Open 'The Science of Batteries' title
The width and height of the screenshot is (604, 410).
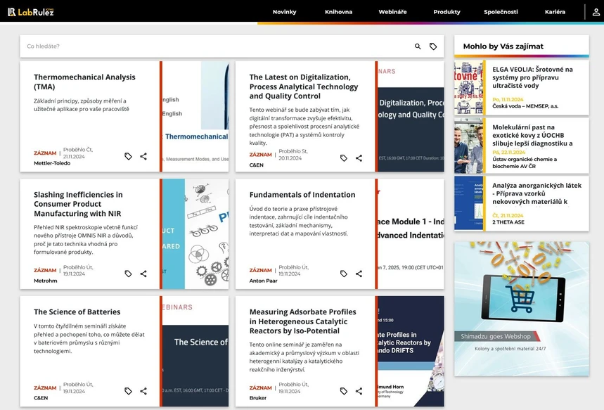pos(77,312)
